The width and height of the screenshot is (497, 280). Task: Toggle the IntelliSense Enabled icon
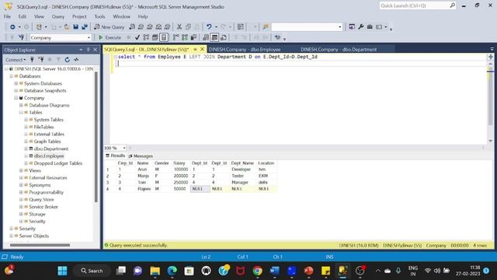click(x=164, y=37)
